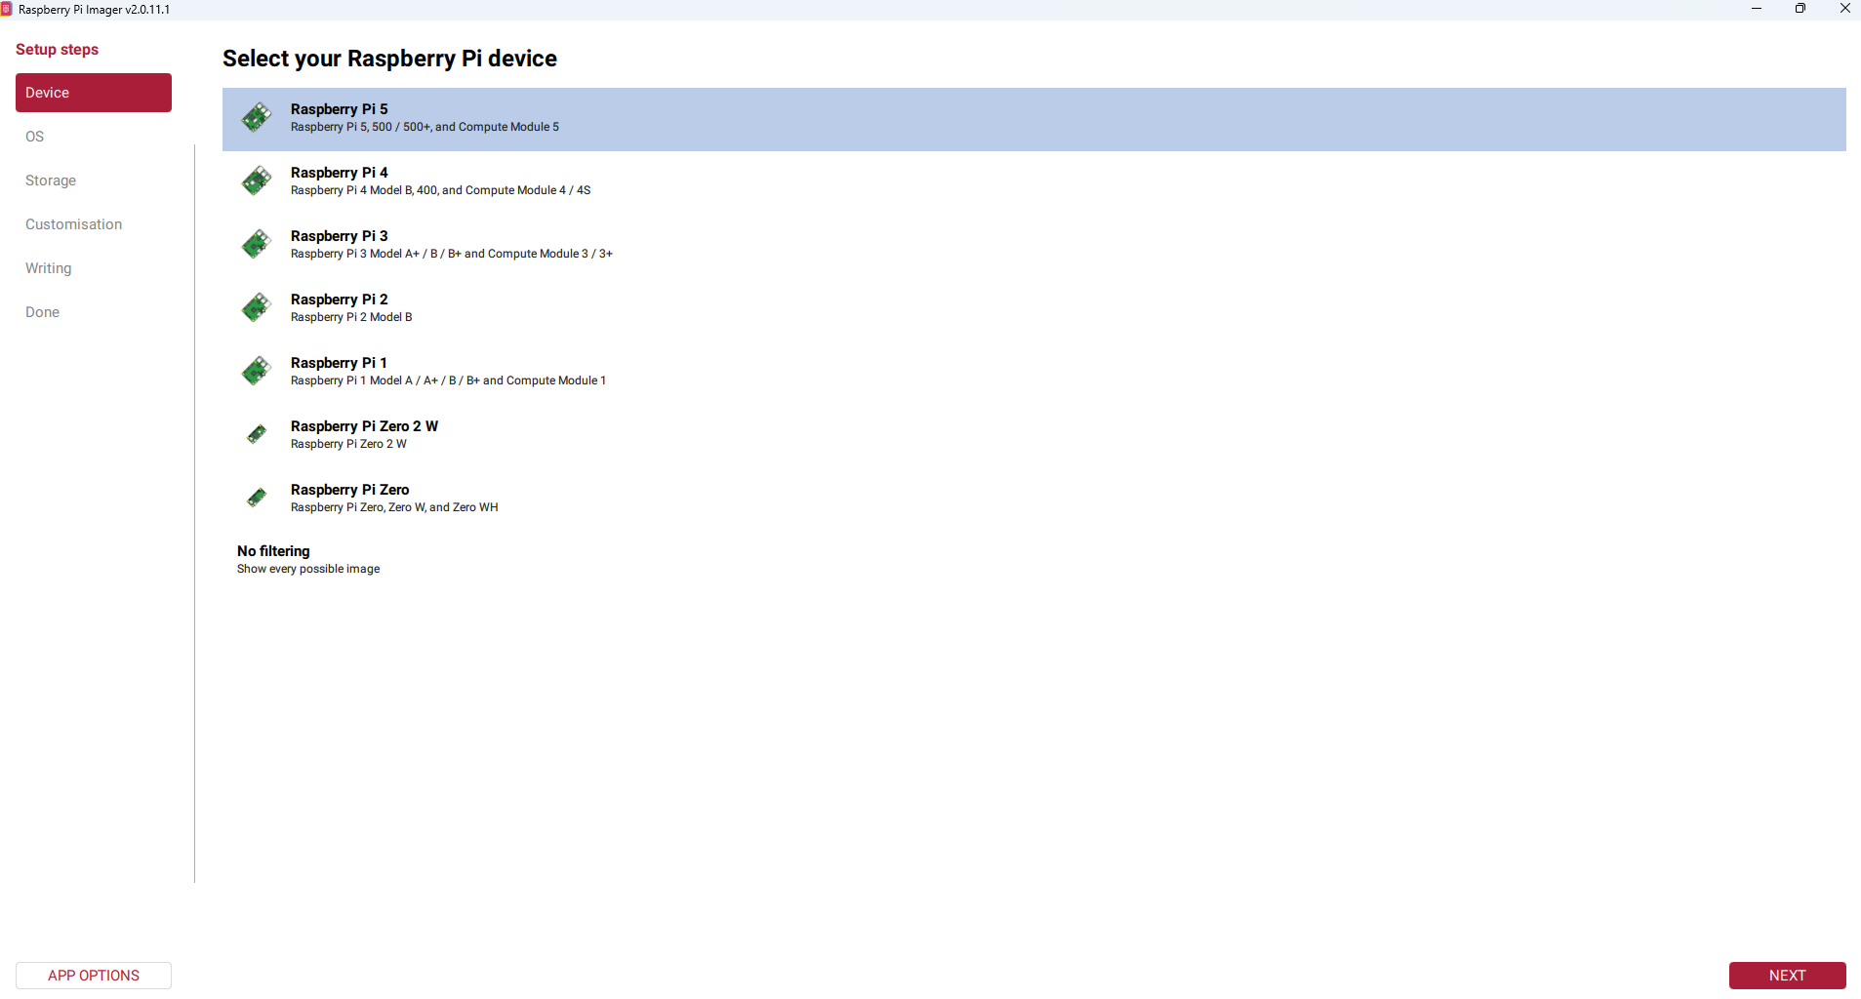1861x999 pixels.
Task: Close the Raspberry Pi Imager window
Action: 1844,9
